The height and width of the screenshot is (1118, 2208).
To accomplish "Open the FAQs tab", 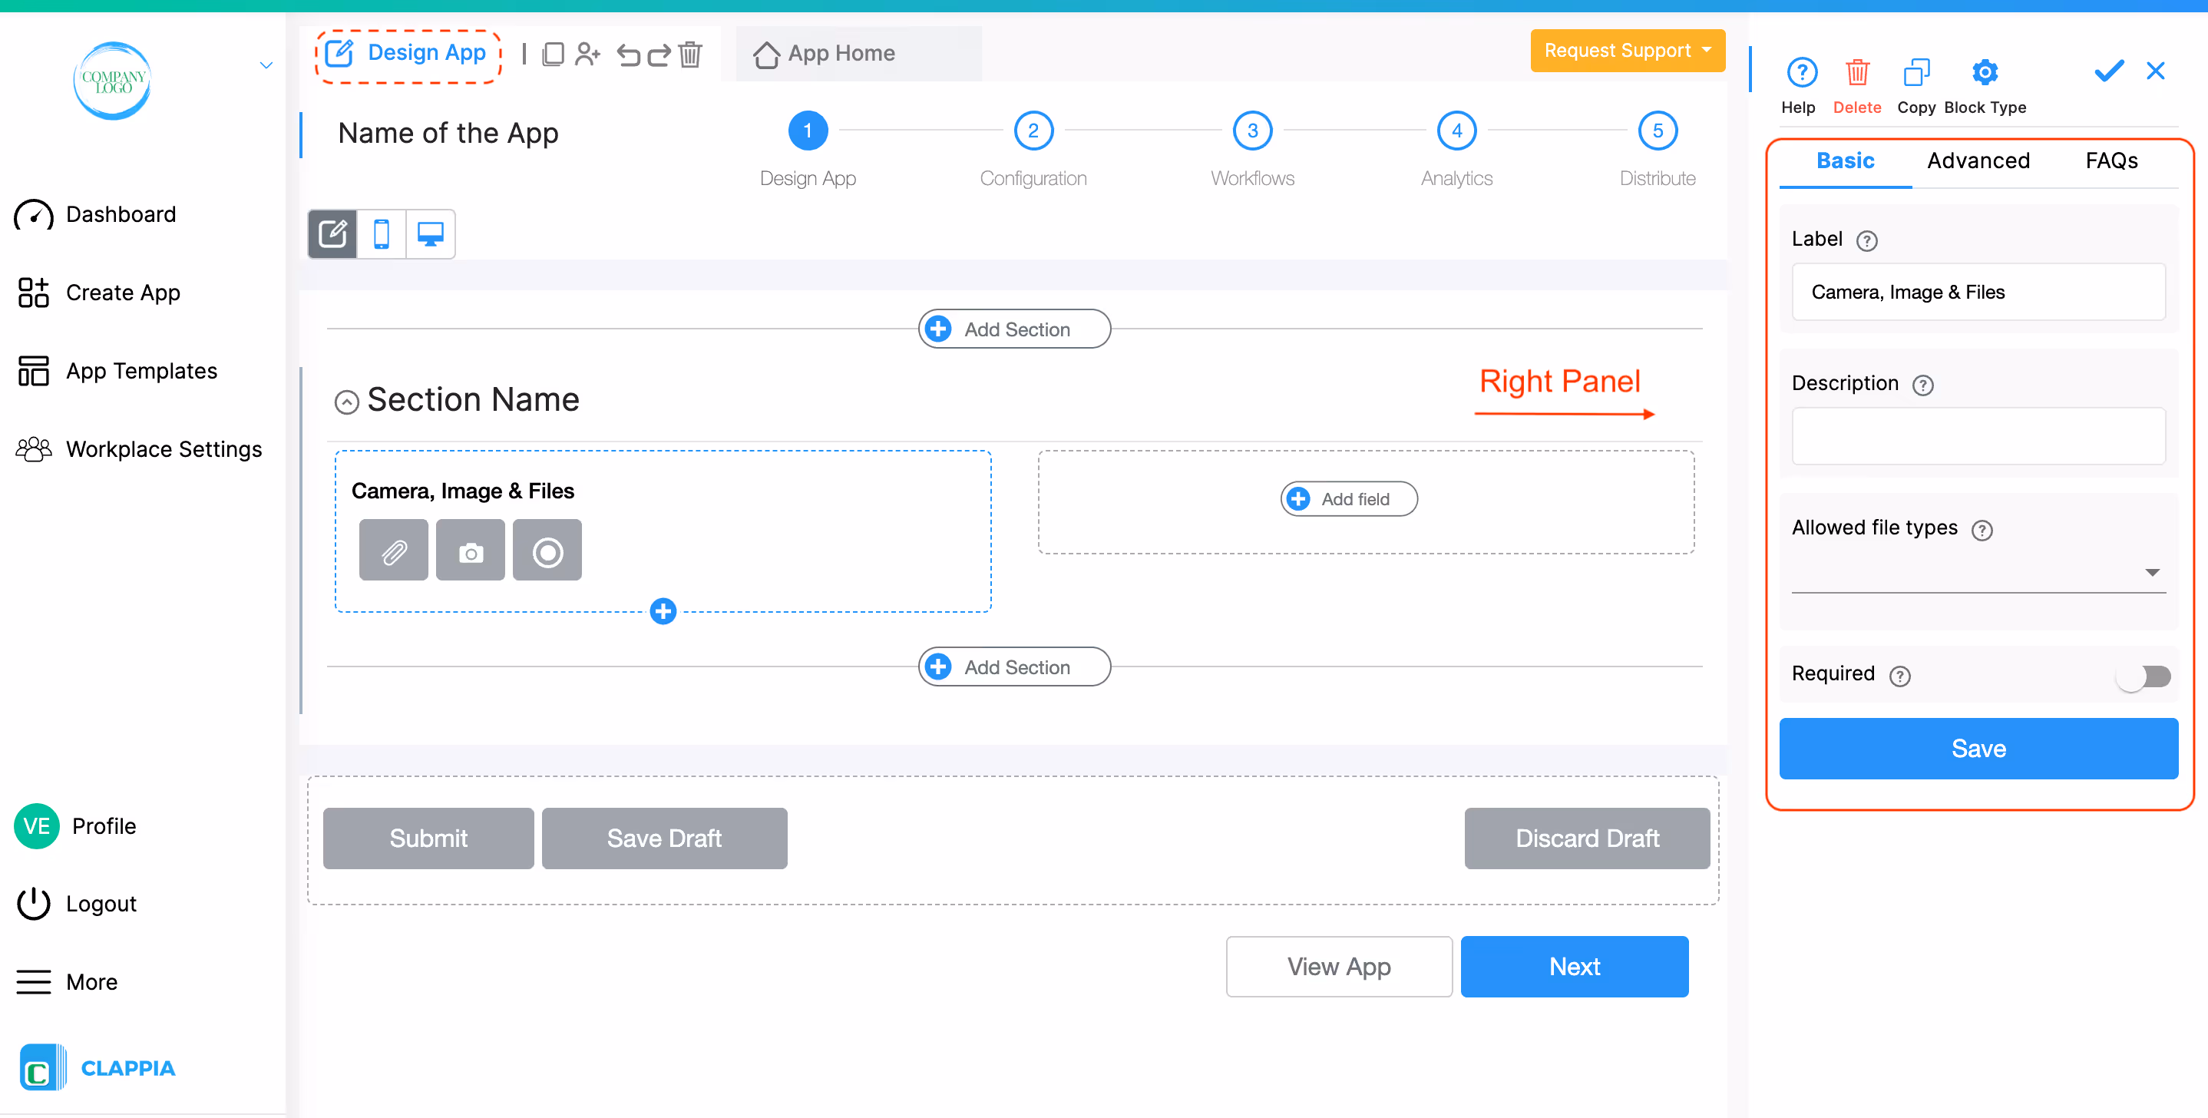I will (x=2111, y=160).
